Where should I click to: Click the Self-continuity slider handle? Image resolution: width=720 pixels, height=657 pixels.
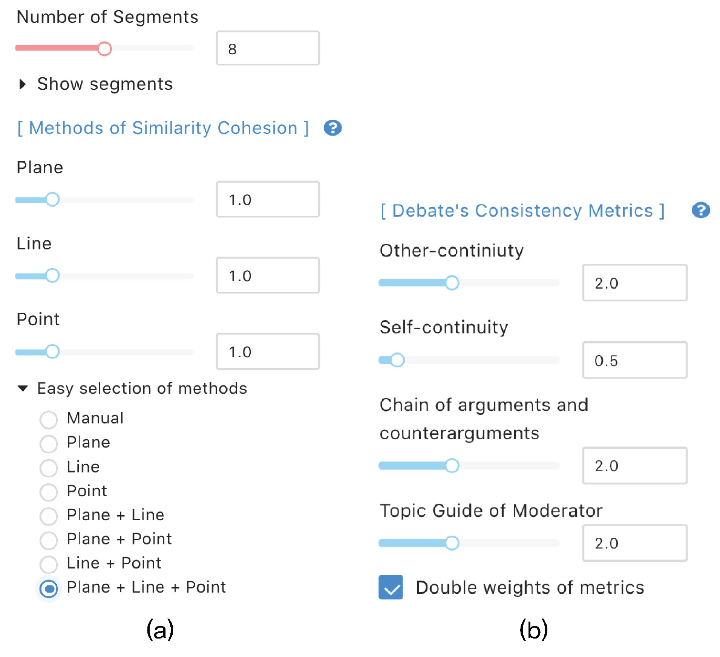pyautogui.click(x=397, y=360)
